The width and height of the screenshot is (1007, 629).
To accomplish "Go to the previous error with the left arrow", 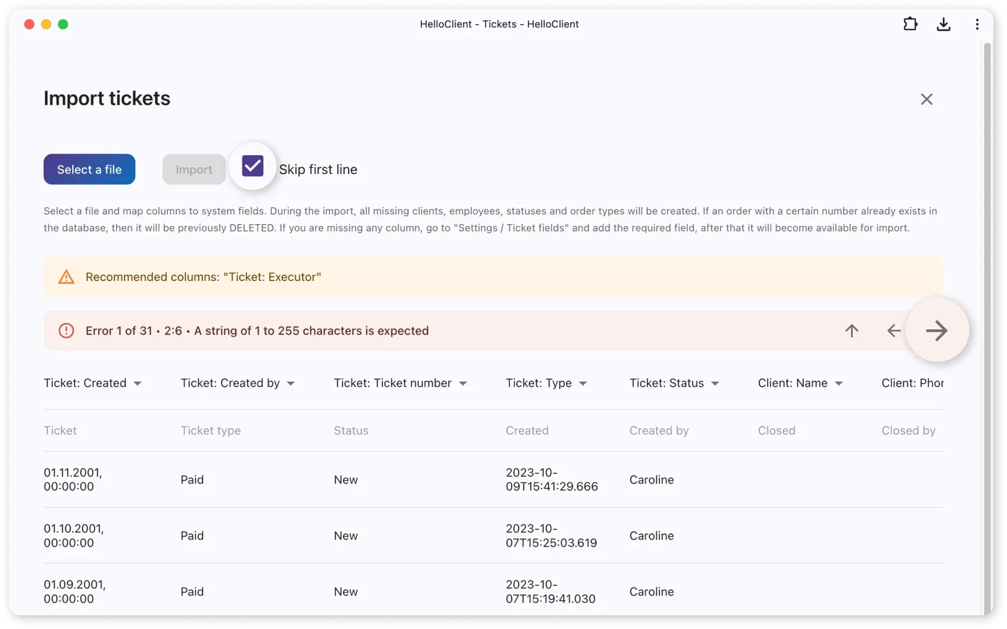I will [893, 330].
